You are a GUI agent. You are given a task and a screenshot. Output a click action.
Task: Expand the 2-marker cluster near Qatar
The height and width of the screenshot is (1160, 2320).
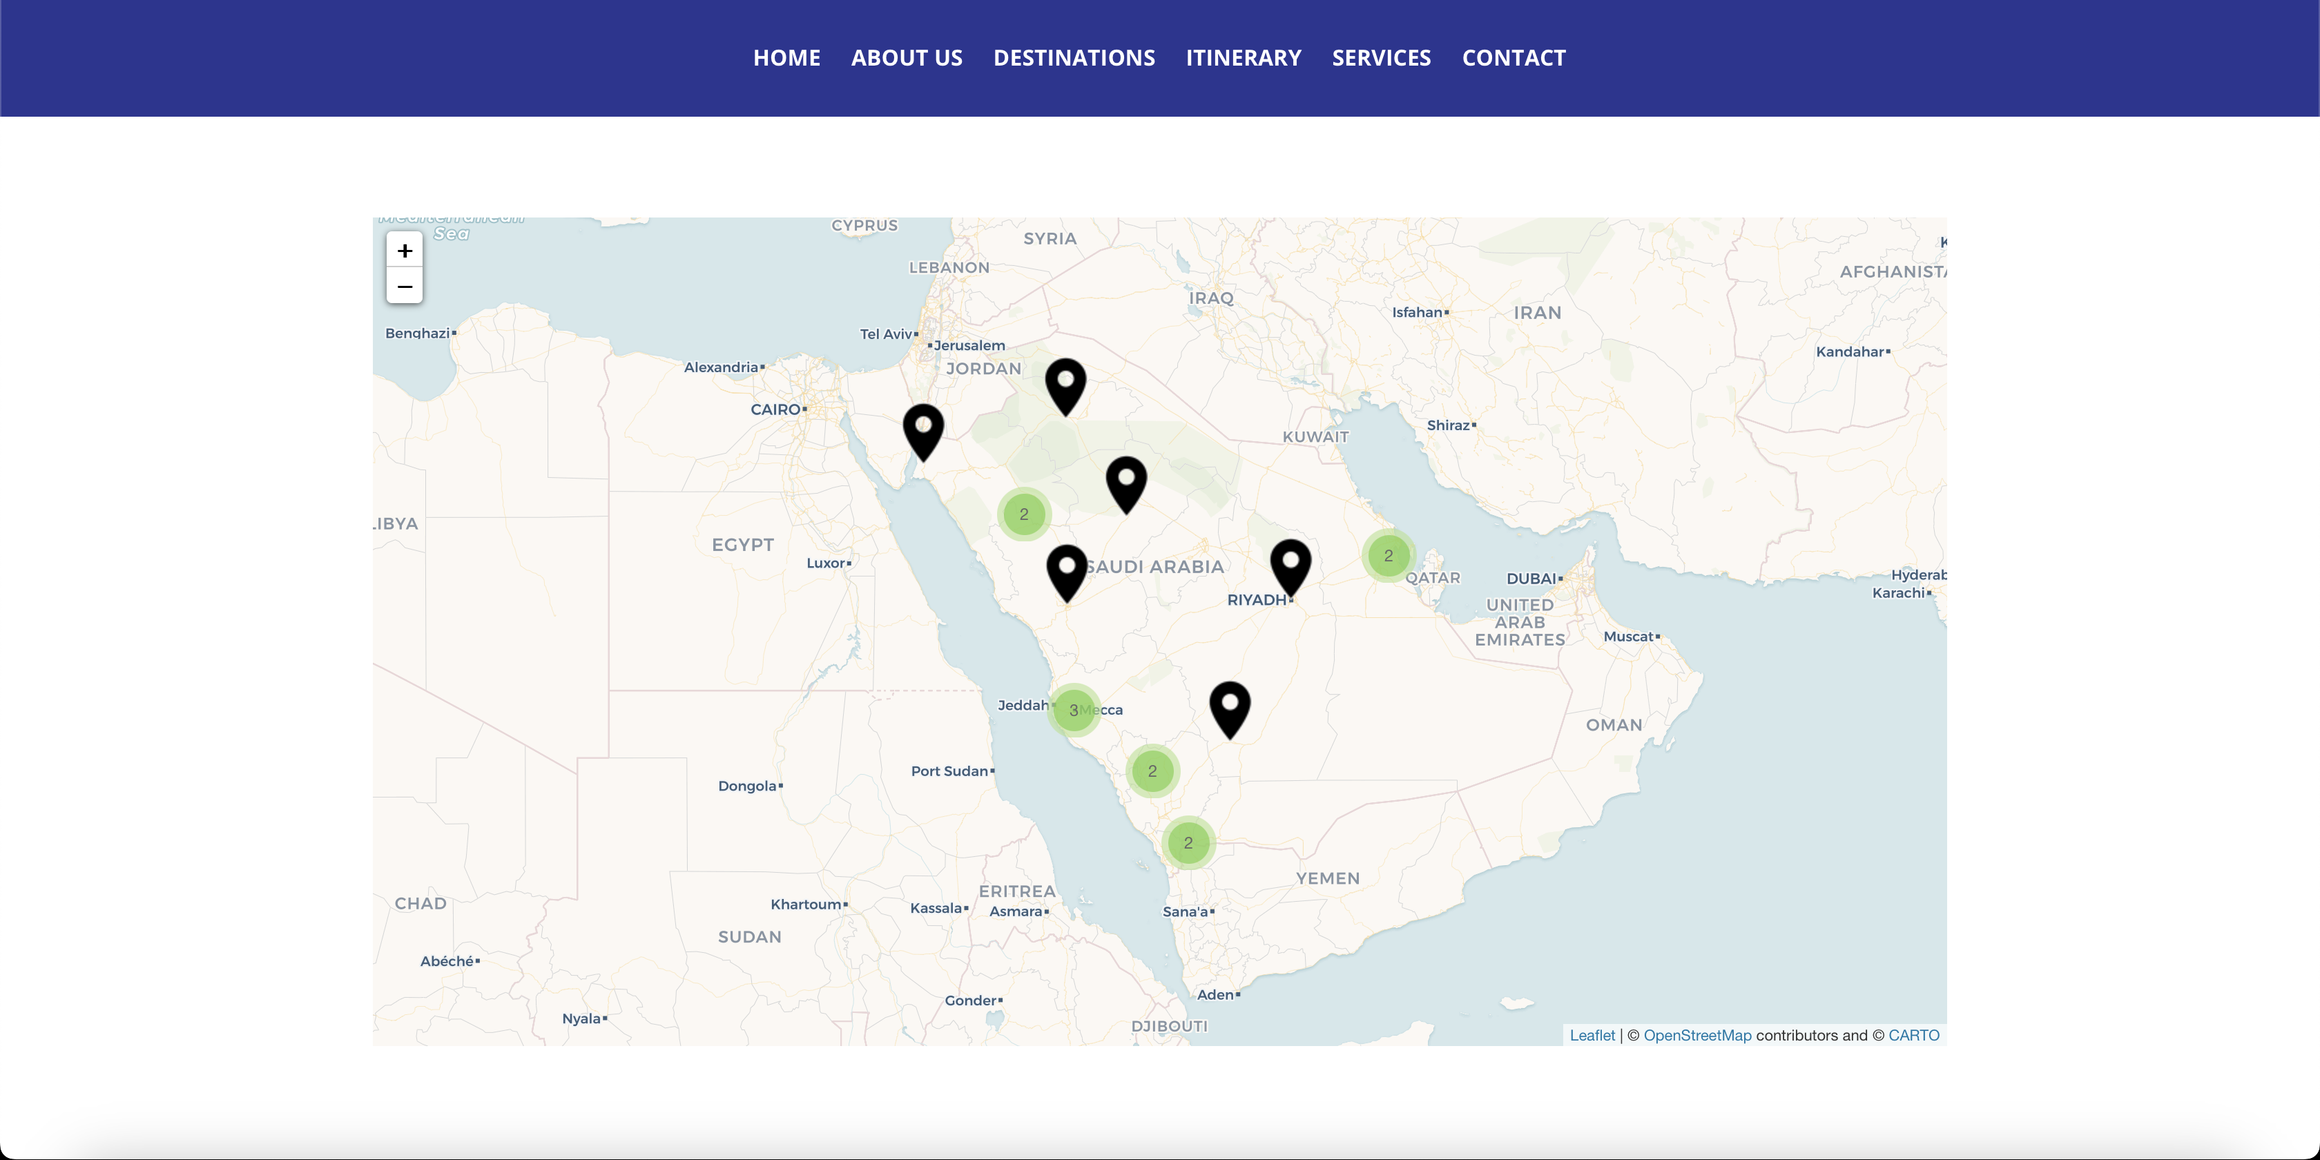point(1388,556)
